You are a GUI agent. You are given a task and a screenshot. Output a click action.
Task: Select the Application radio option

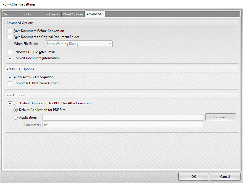[16, 118]
